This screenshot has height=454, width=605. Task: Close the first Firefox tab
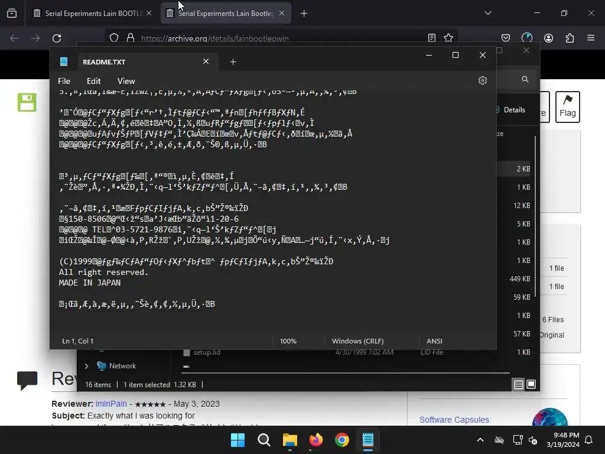[x=149, y=13]
